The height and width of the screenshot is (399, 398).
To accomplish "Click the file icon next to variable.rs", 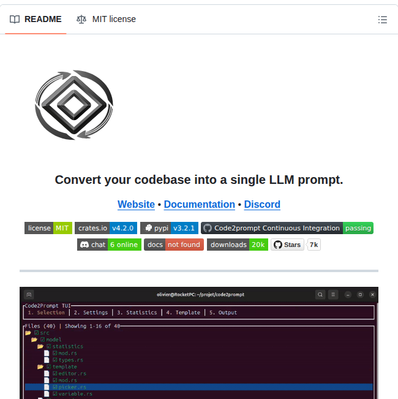I will 47,394.
